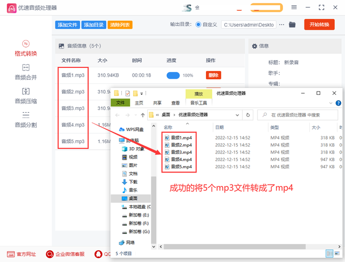Open the 主页 tab in Explorer ribbon
This screenshot has width=345, height=262.
tap(139, 103)
